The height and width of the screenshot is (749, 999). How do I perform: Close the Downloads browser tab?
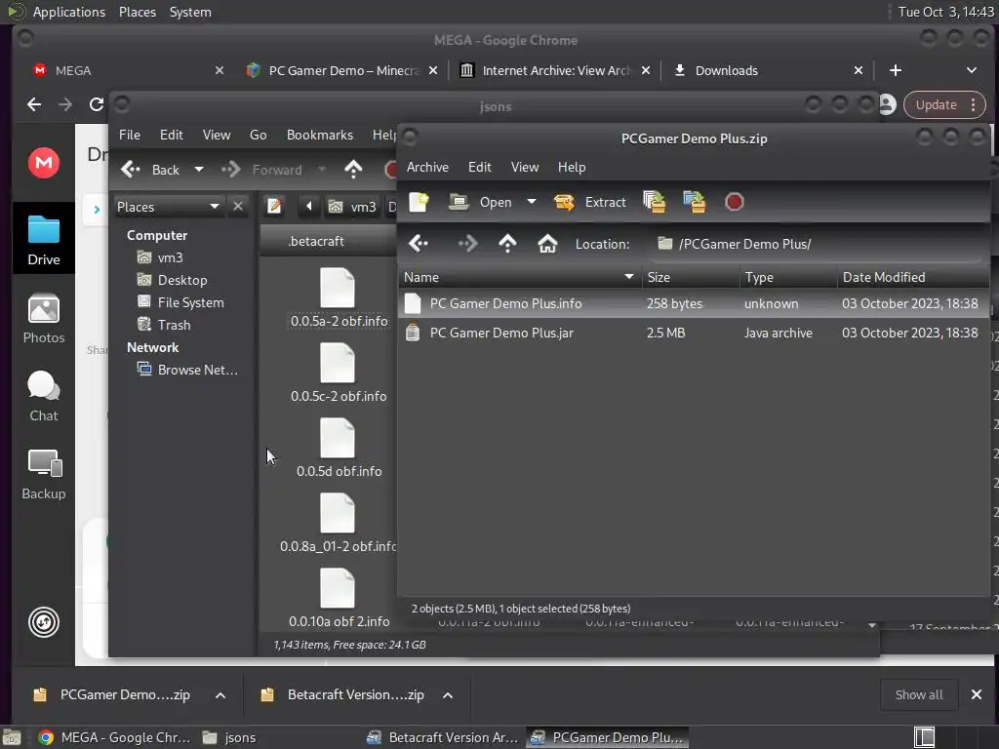(x=859, y=70)
